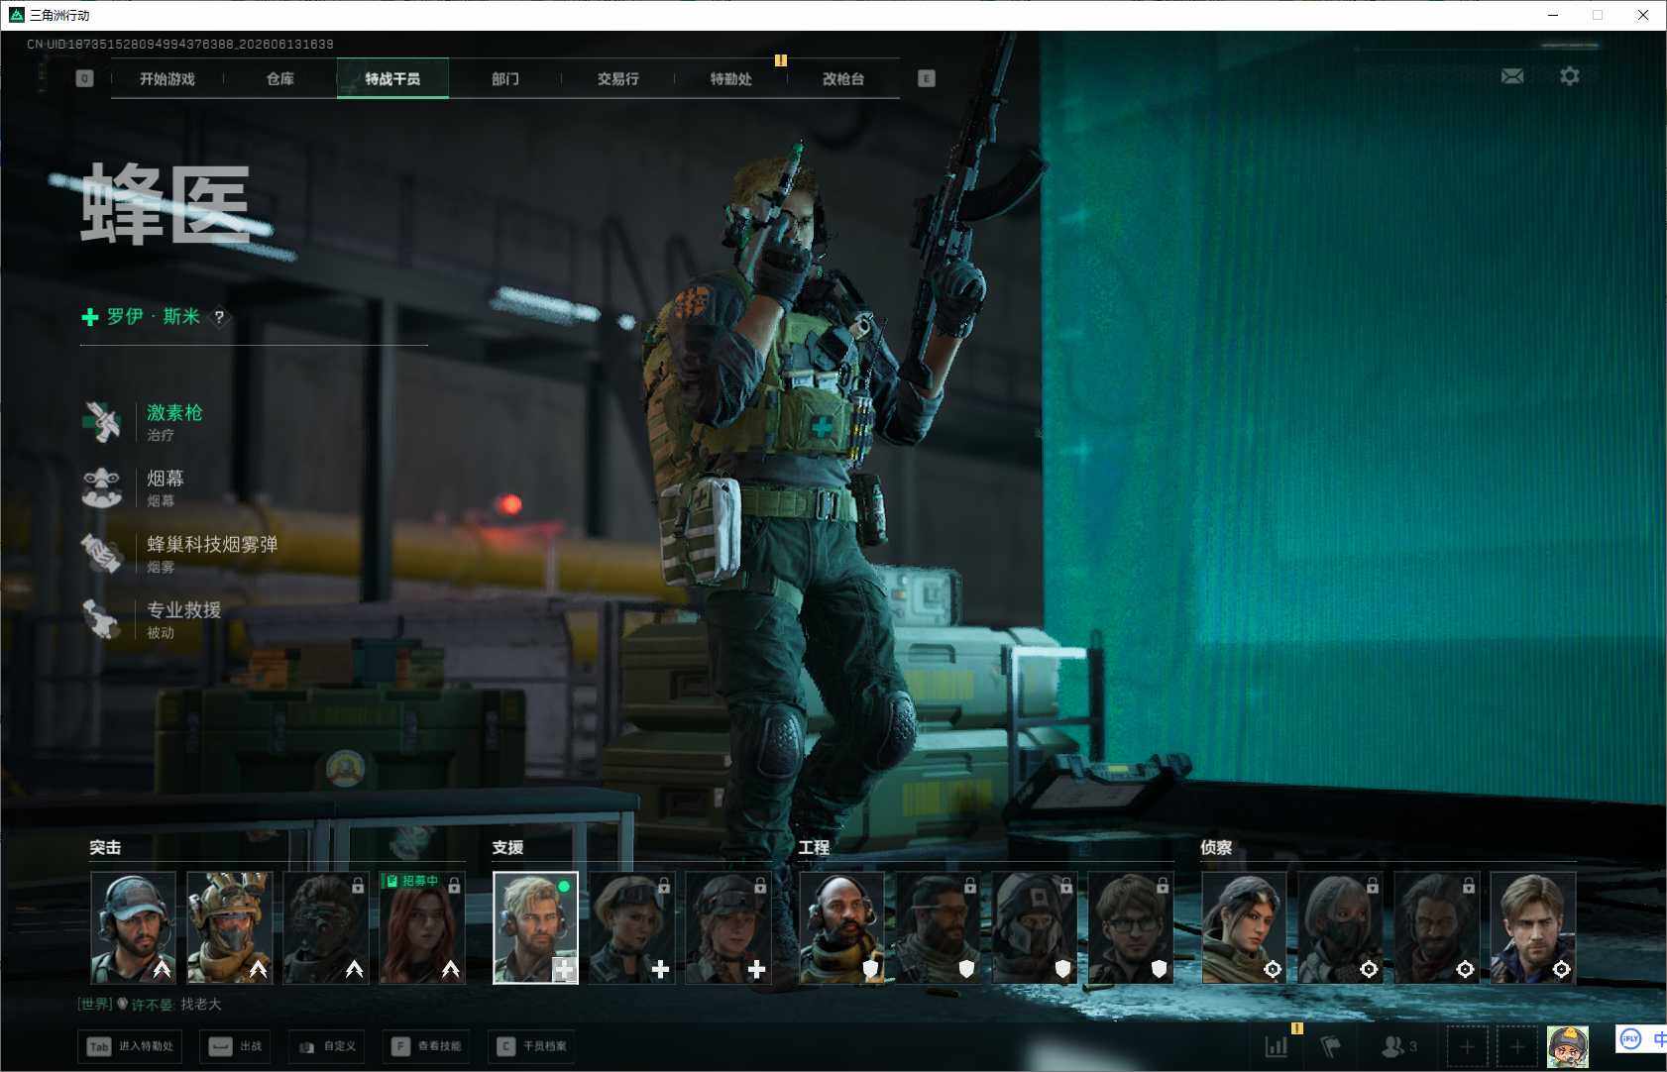The width and height of the screenshot is (1667, 1072).
Task: Click the iFLY input method icon
Action: pyautogui.click(x=1630, y=1038)
